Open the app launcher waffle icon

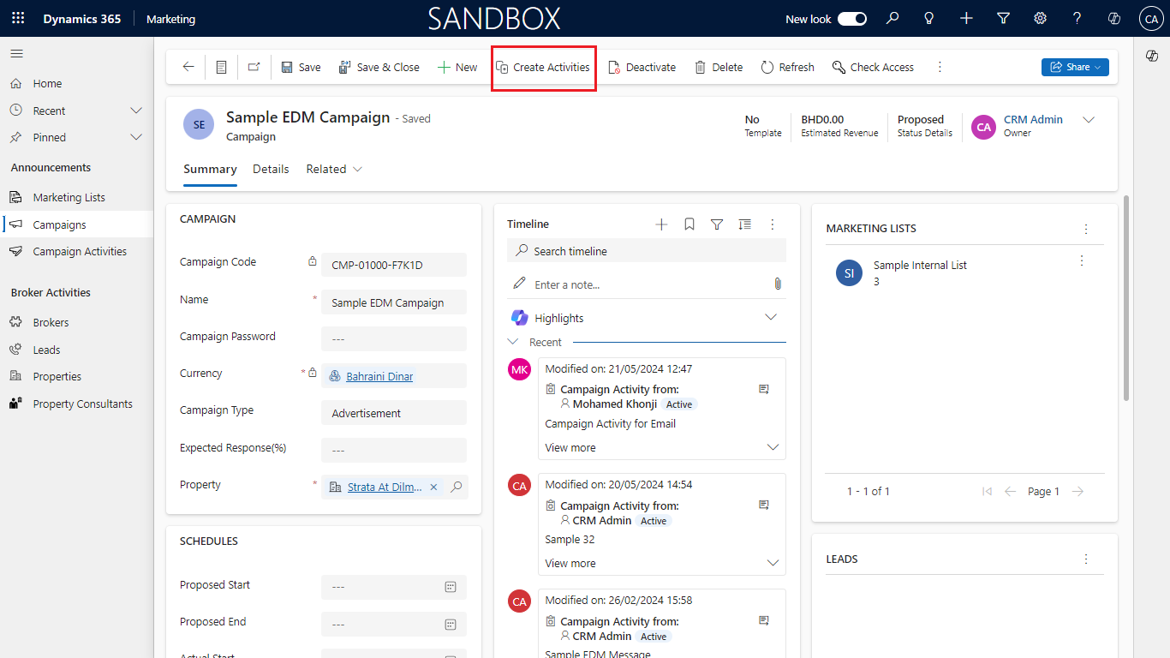18,19
